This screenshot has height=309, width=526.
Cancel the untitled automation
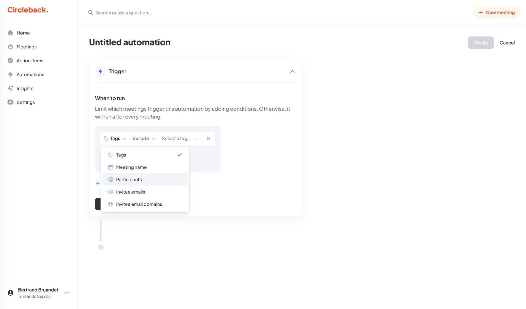pos(507,43)
